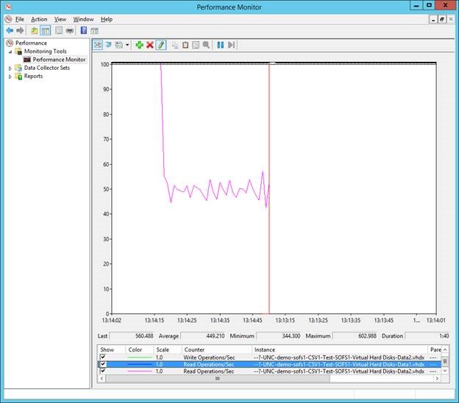Click the Paste counter list clipboard icon
This screenshot has height=403, width=459.
(x=185, y=45)
